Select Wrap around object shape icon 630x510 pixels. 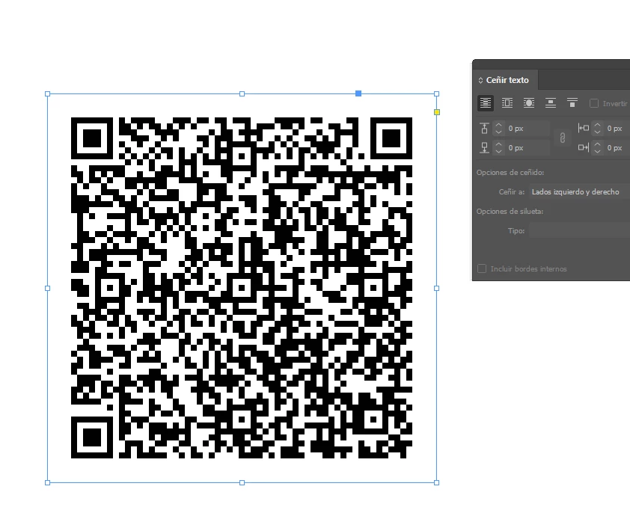pyautogui.click(x=529, y=103)
